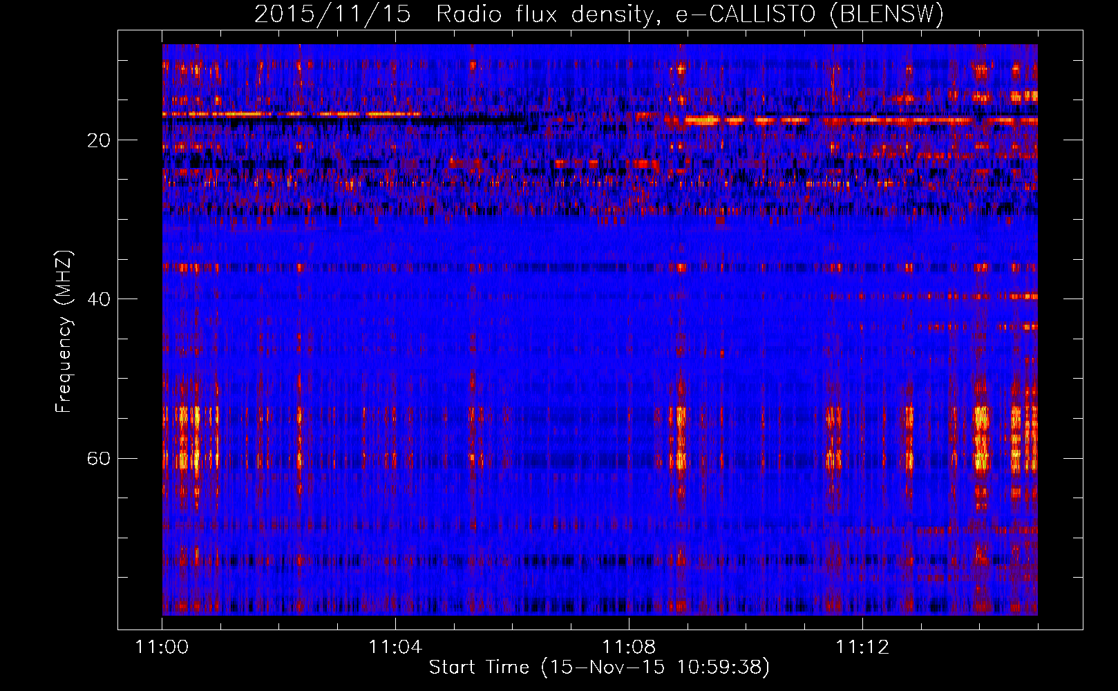Click the 20 MHz frequency tick label
1118x691 pixels.
(99, 140)
